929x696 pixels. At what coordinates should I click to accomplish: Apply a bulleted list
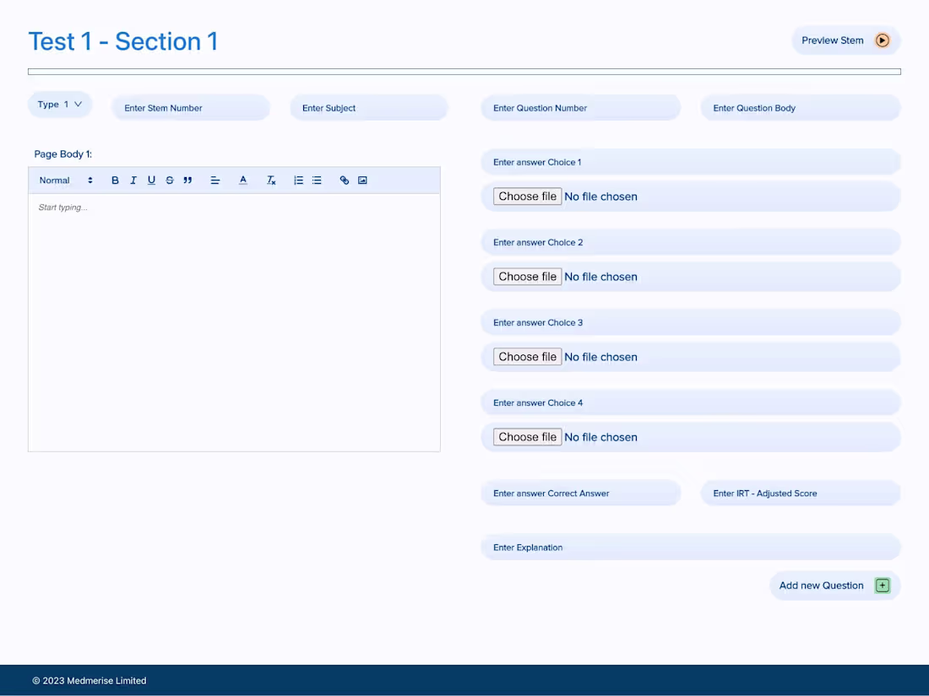tap(317, 180)
